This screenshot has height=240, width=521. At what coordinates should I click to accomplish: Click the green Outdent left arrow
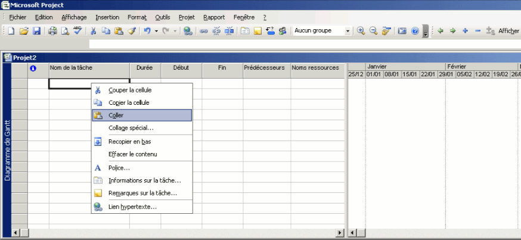coord(441,31)
